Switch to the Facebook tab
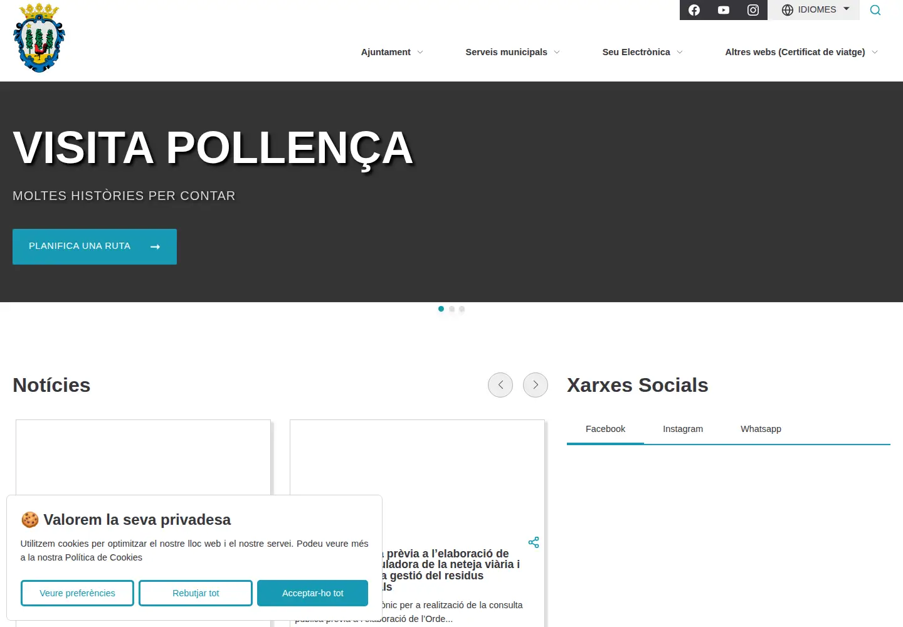The image size is (903, 627). click(605, 429)
